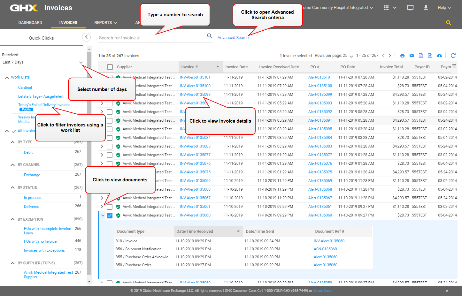Collapse the BY CHANNEL filter group
The width and height of the screenshot is (462, 296).
(12, 165)
